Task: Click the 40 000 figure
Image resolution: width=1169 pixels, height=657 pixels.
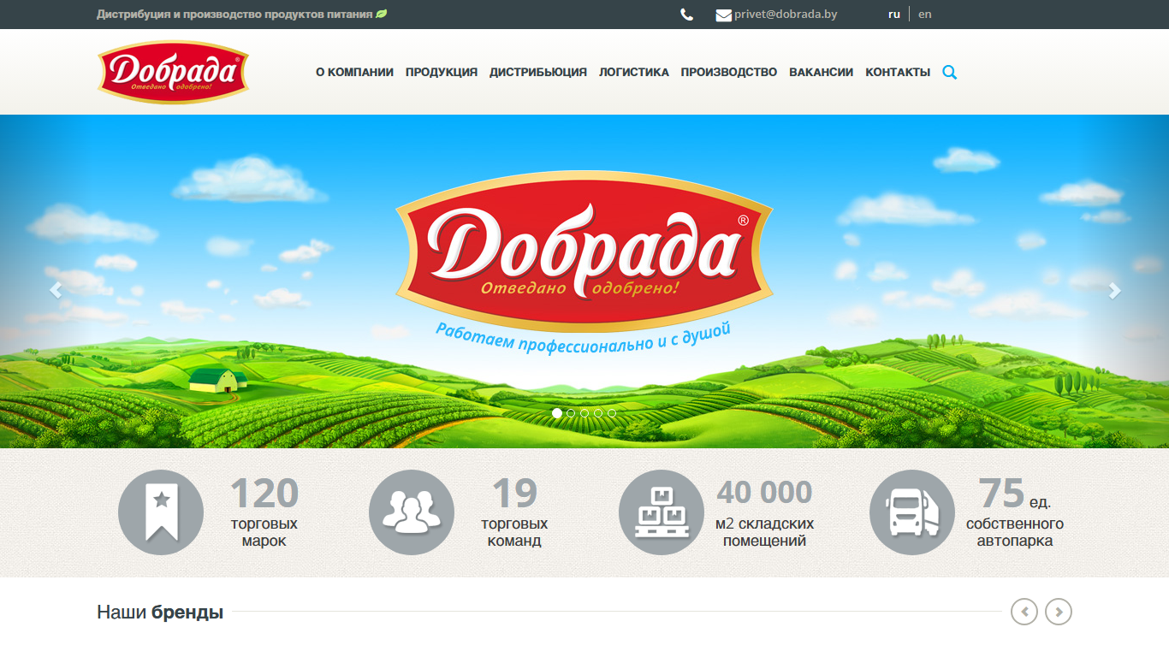Action: coord(764,493)
